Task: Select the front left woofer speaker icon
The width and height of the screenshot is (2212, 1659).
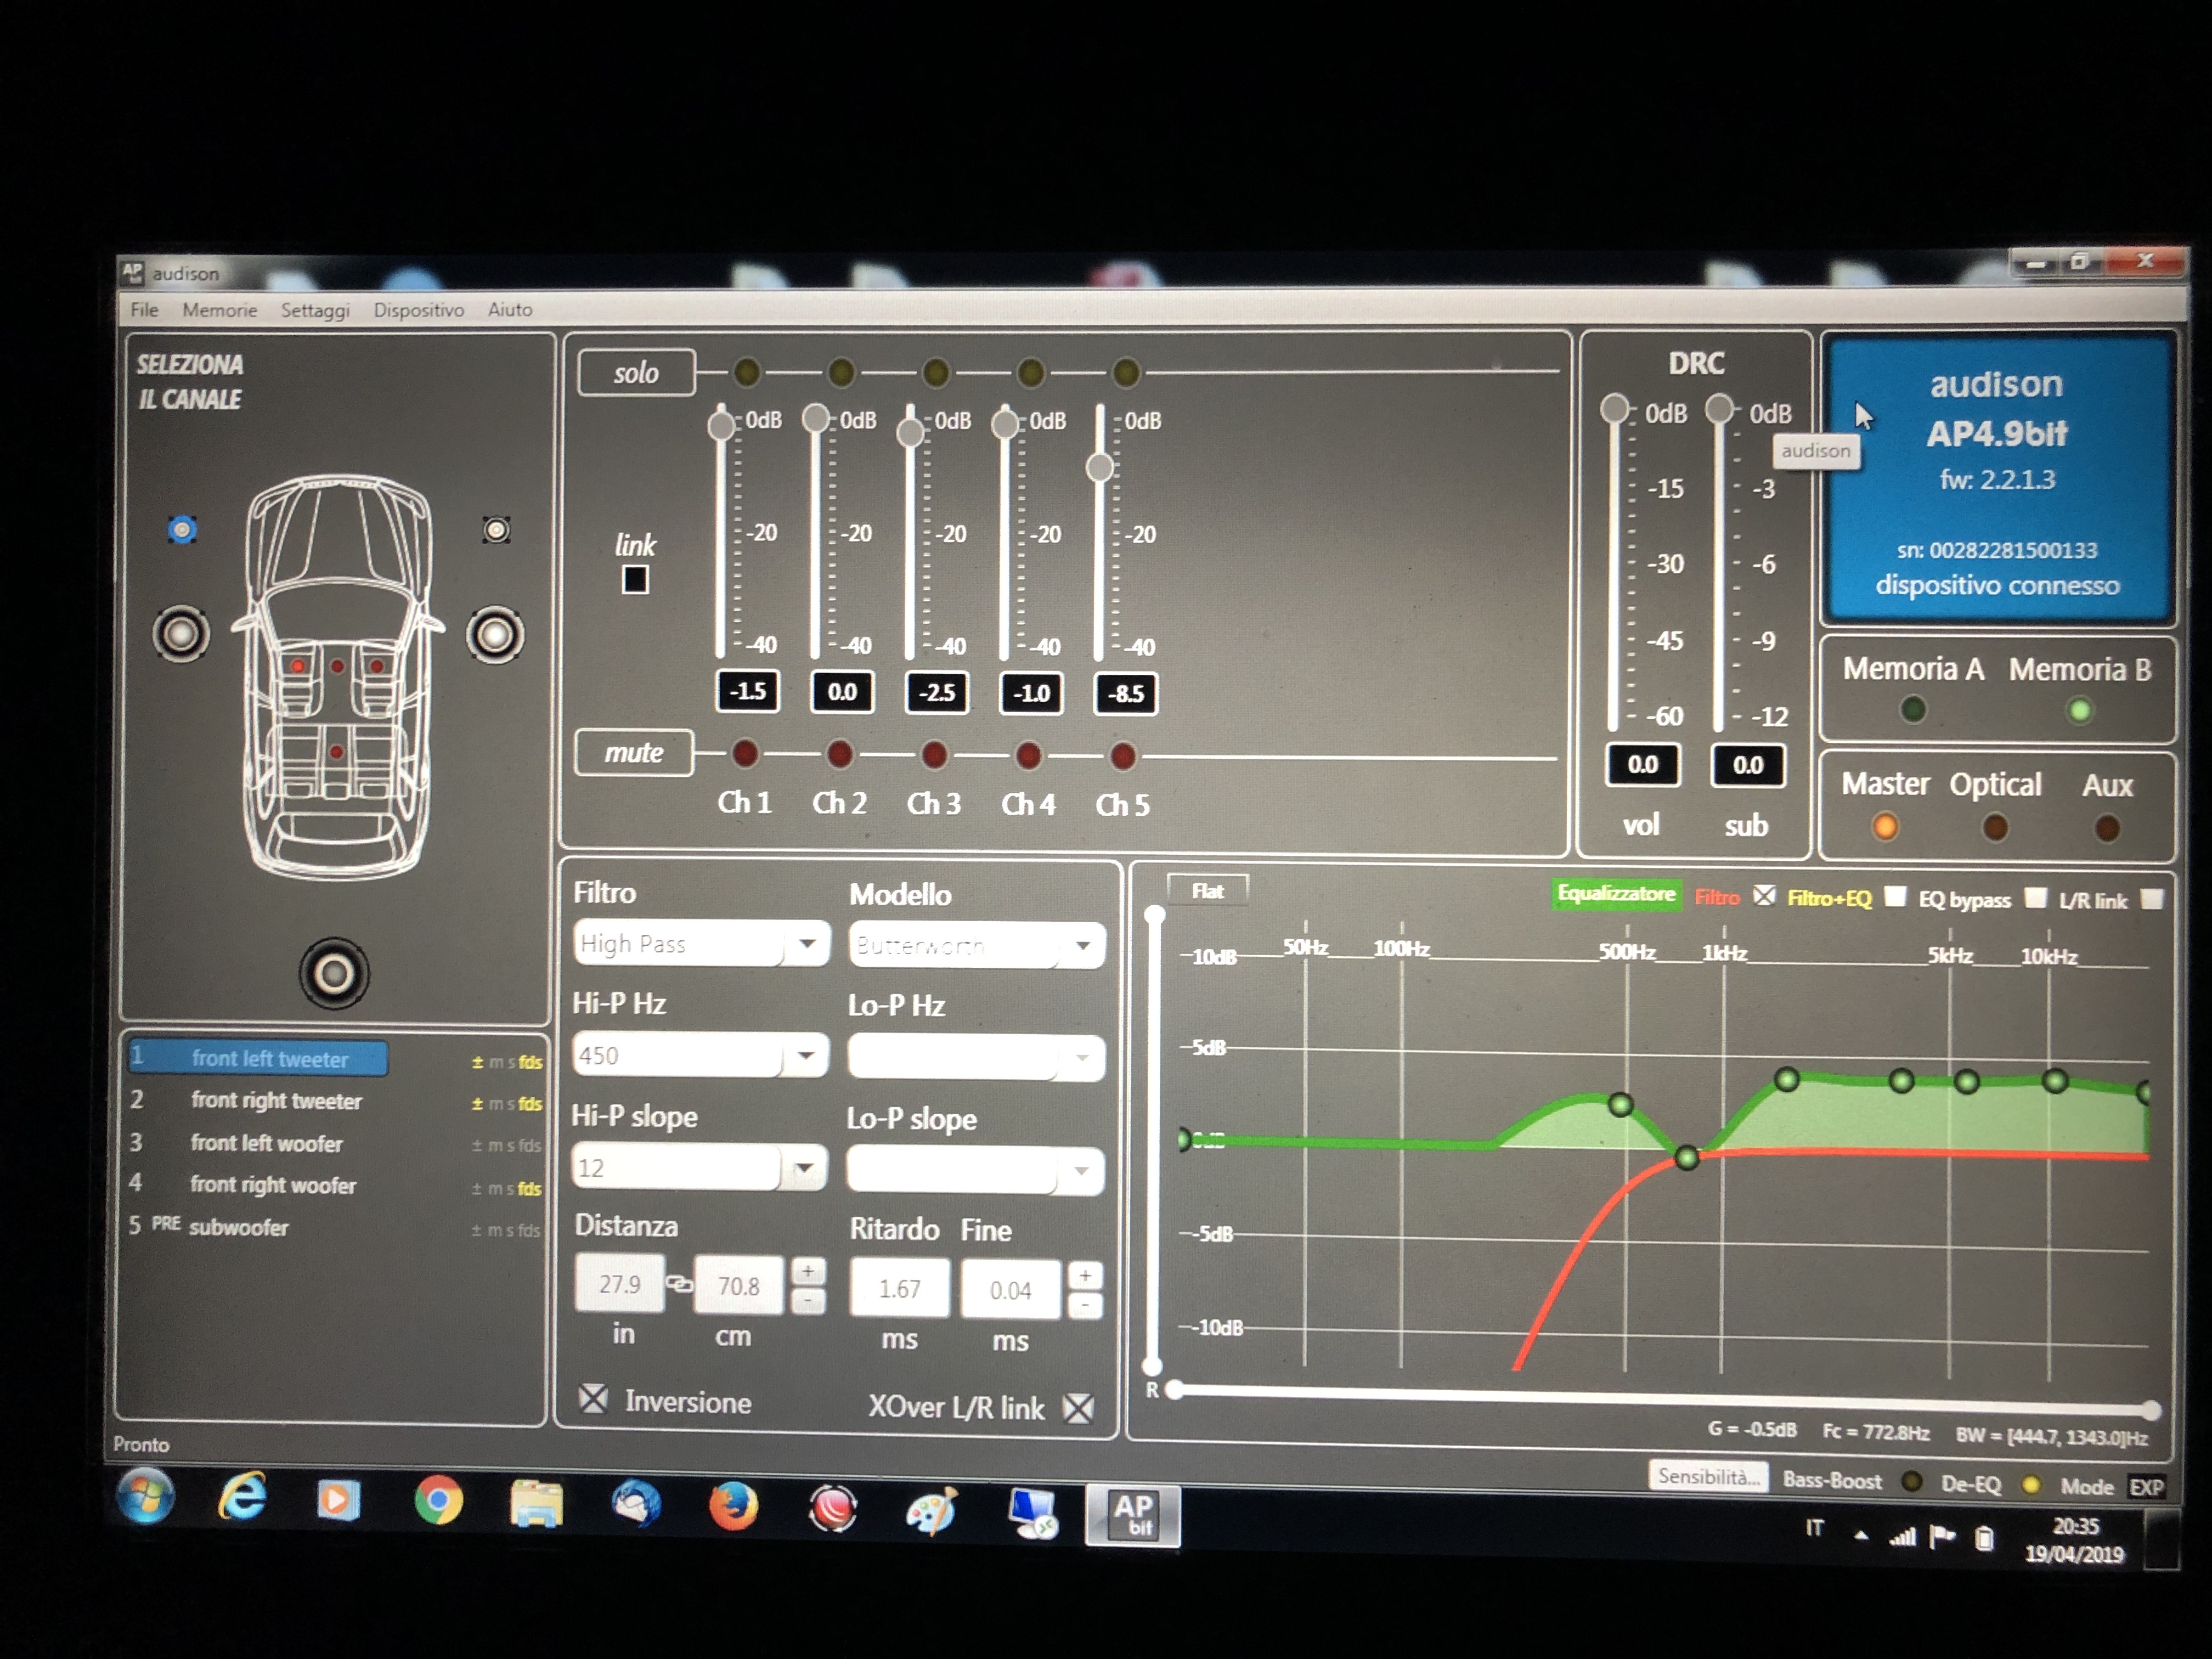Action: [x=181, y=634]
